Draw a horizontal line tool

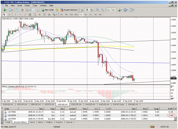20,15
